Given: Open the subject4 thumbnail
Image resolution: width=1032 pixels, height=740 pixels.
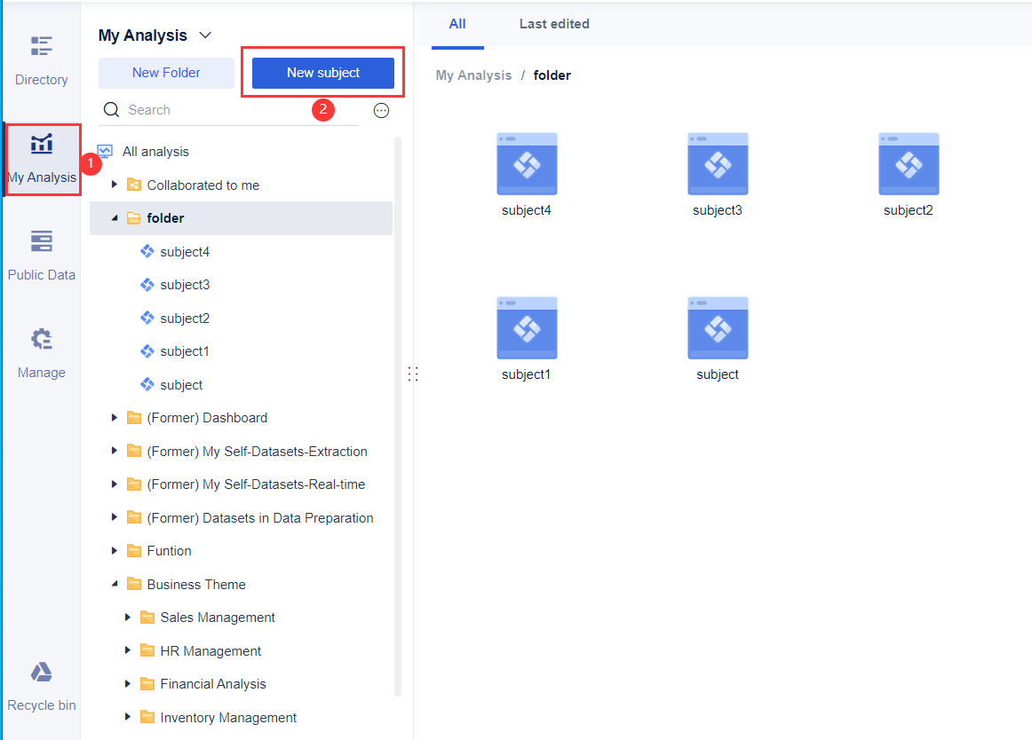Looking at the screenshot, I should click(527, 164).
